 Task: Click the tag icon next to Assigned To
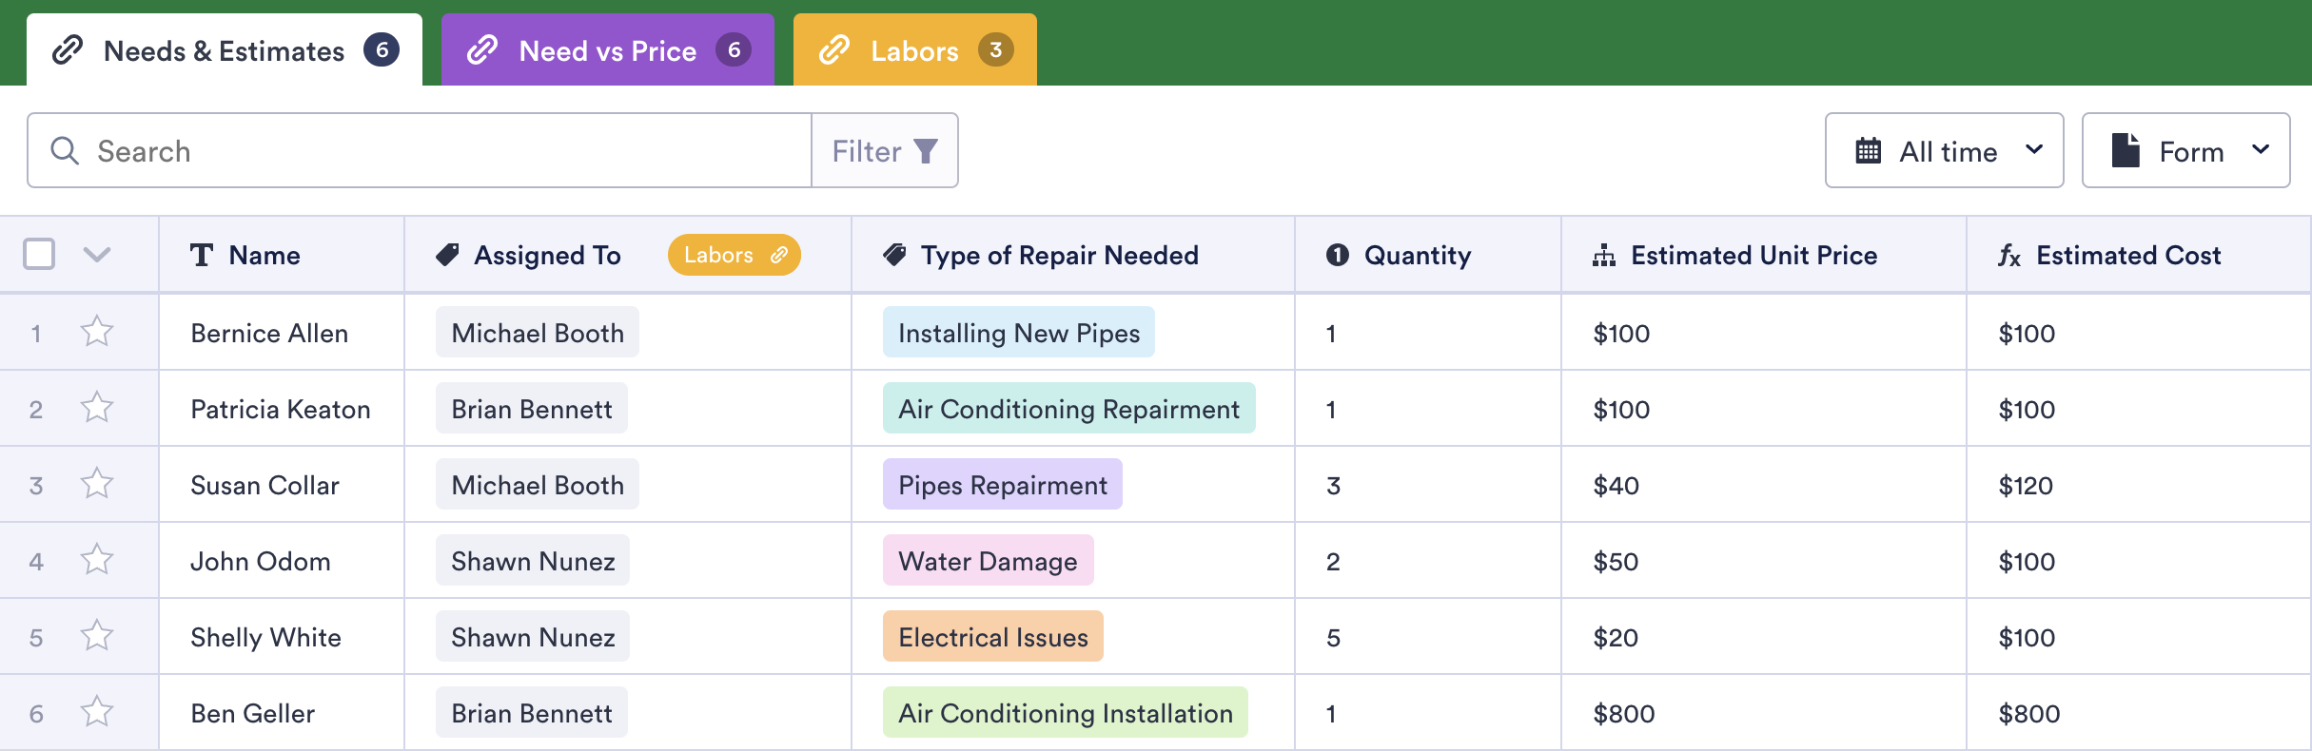click(447, 255)
